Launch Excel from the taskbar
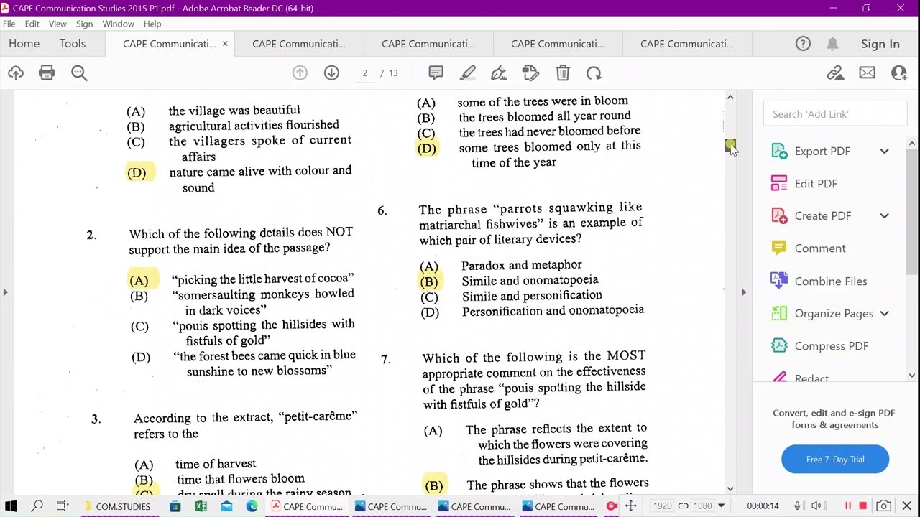The height and width of the screenshot is (517, 920). [201, 506]
